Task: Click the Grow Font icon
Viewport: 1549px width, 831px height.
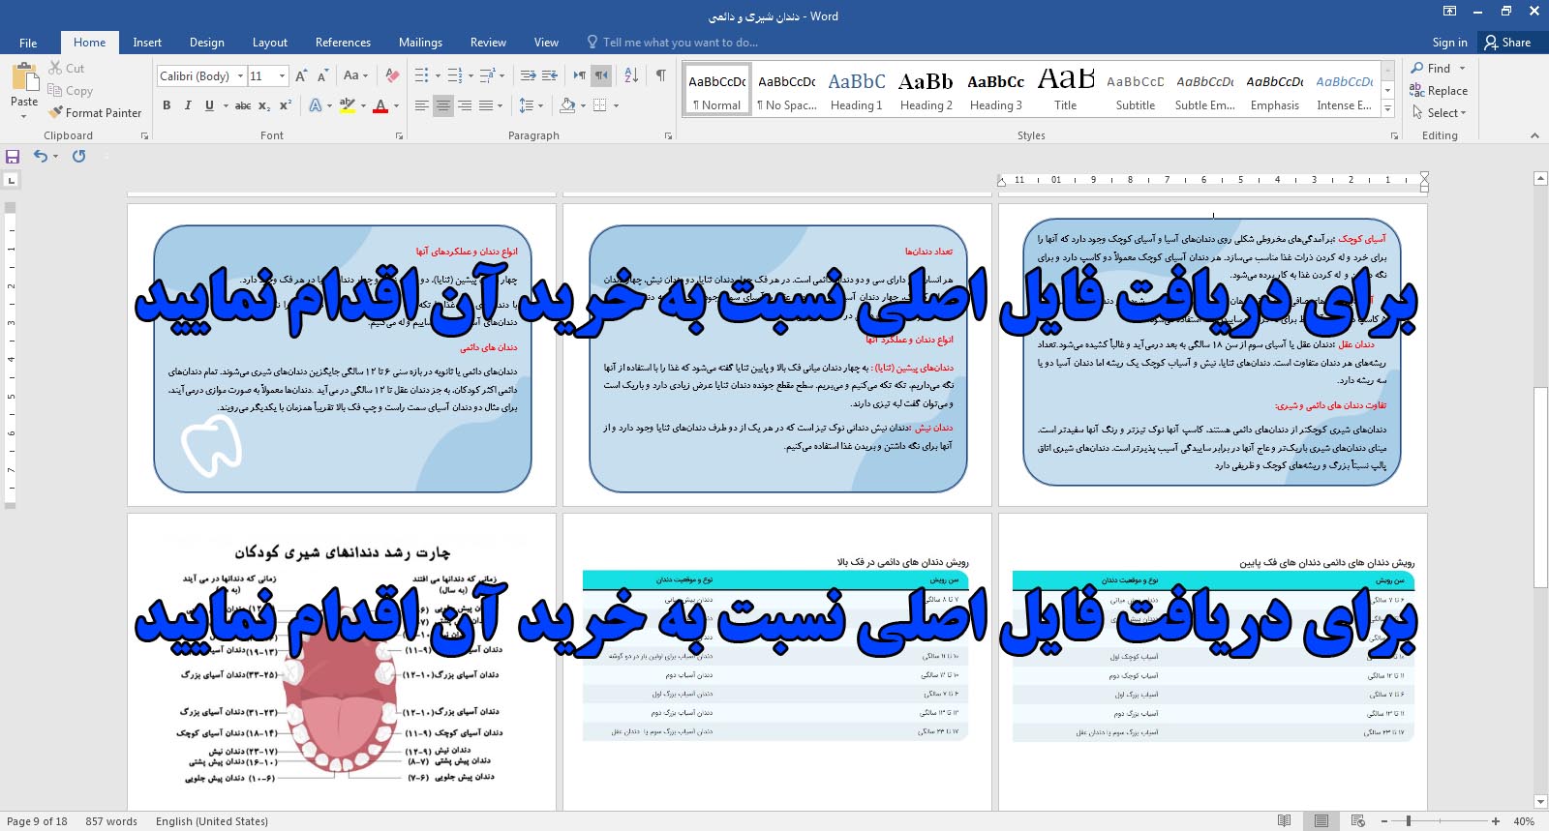Action: 301,75
